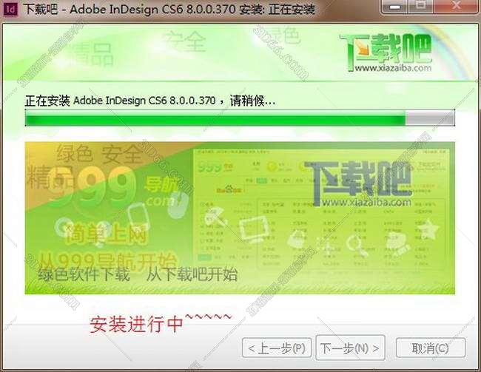Screen dimensions: 481x372
Task: Click the window title 下载吧 - Adobe InDesign CS6
Action: (x=169, y=9)
